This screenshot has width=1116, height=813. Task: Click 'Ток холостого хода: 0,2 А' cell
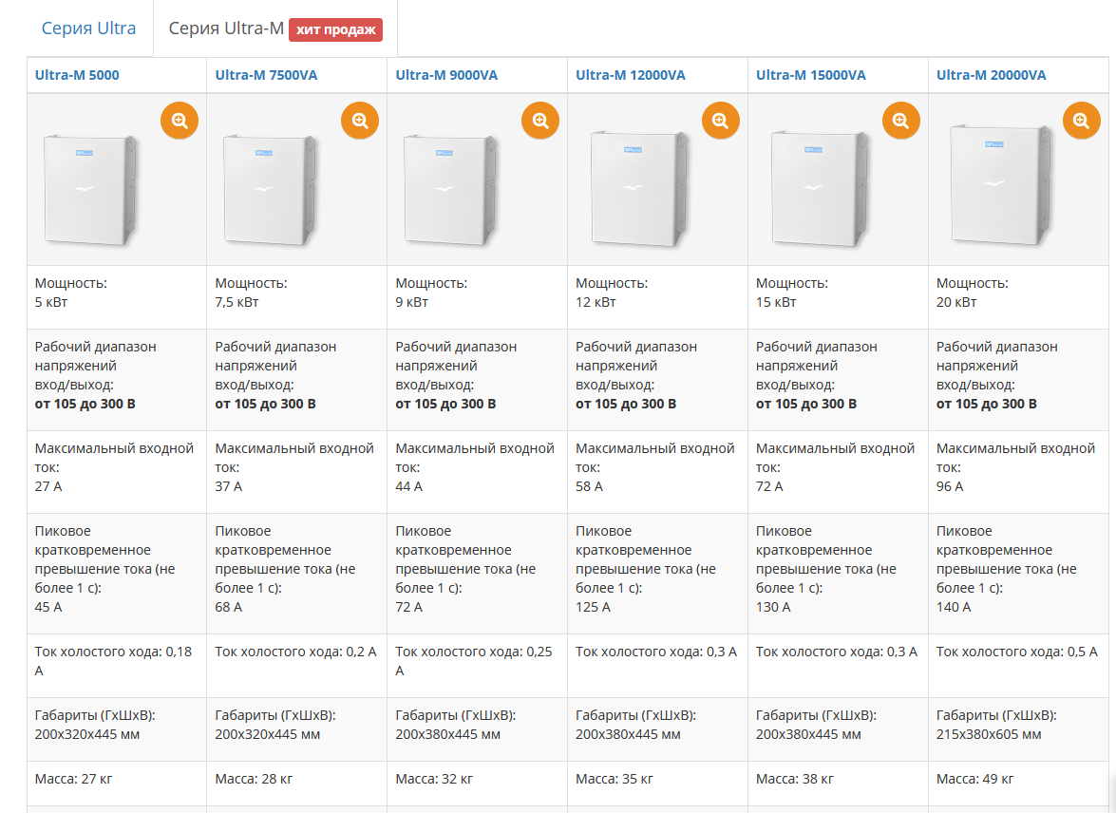tap(296, 665)
